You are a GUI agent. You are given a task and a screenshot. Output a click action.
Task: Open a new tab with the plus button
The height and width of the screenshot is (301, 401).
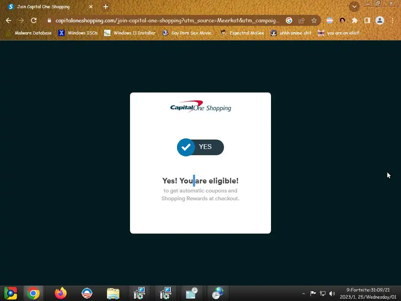click(x=106, y=7)
